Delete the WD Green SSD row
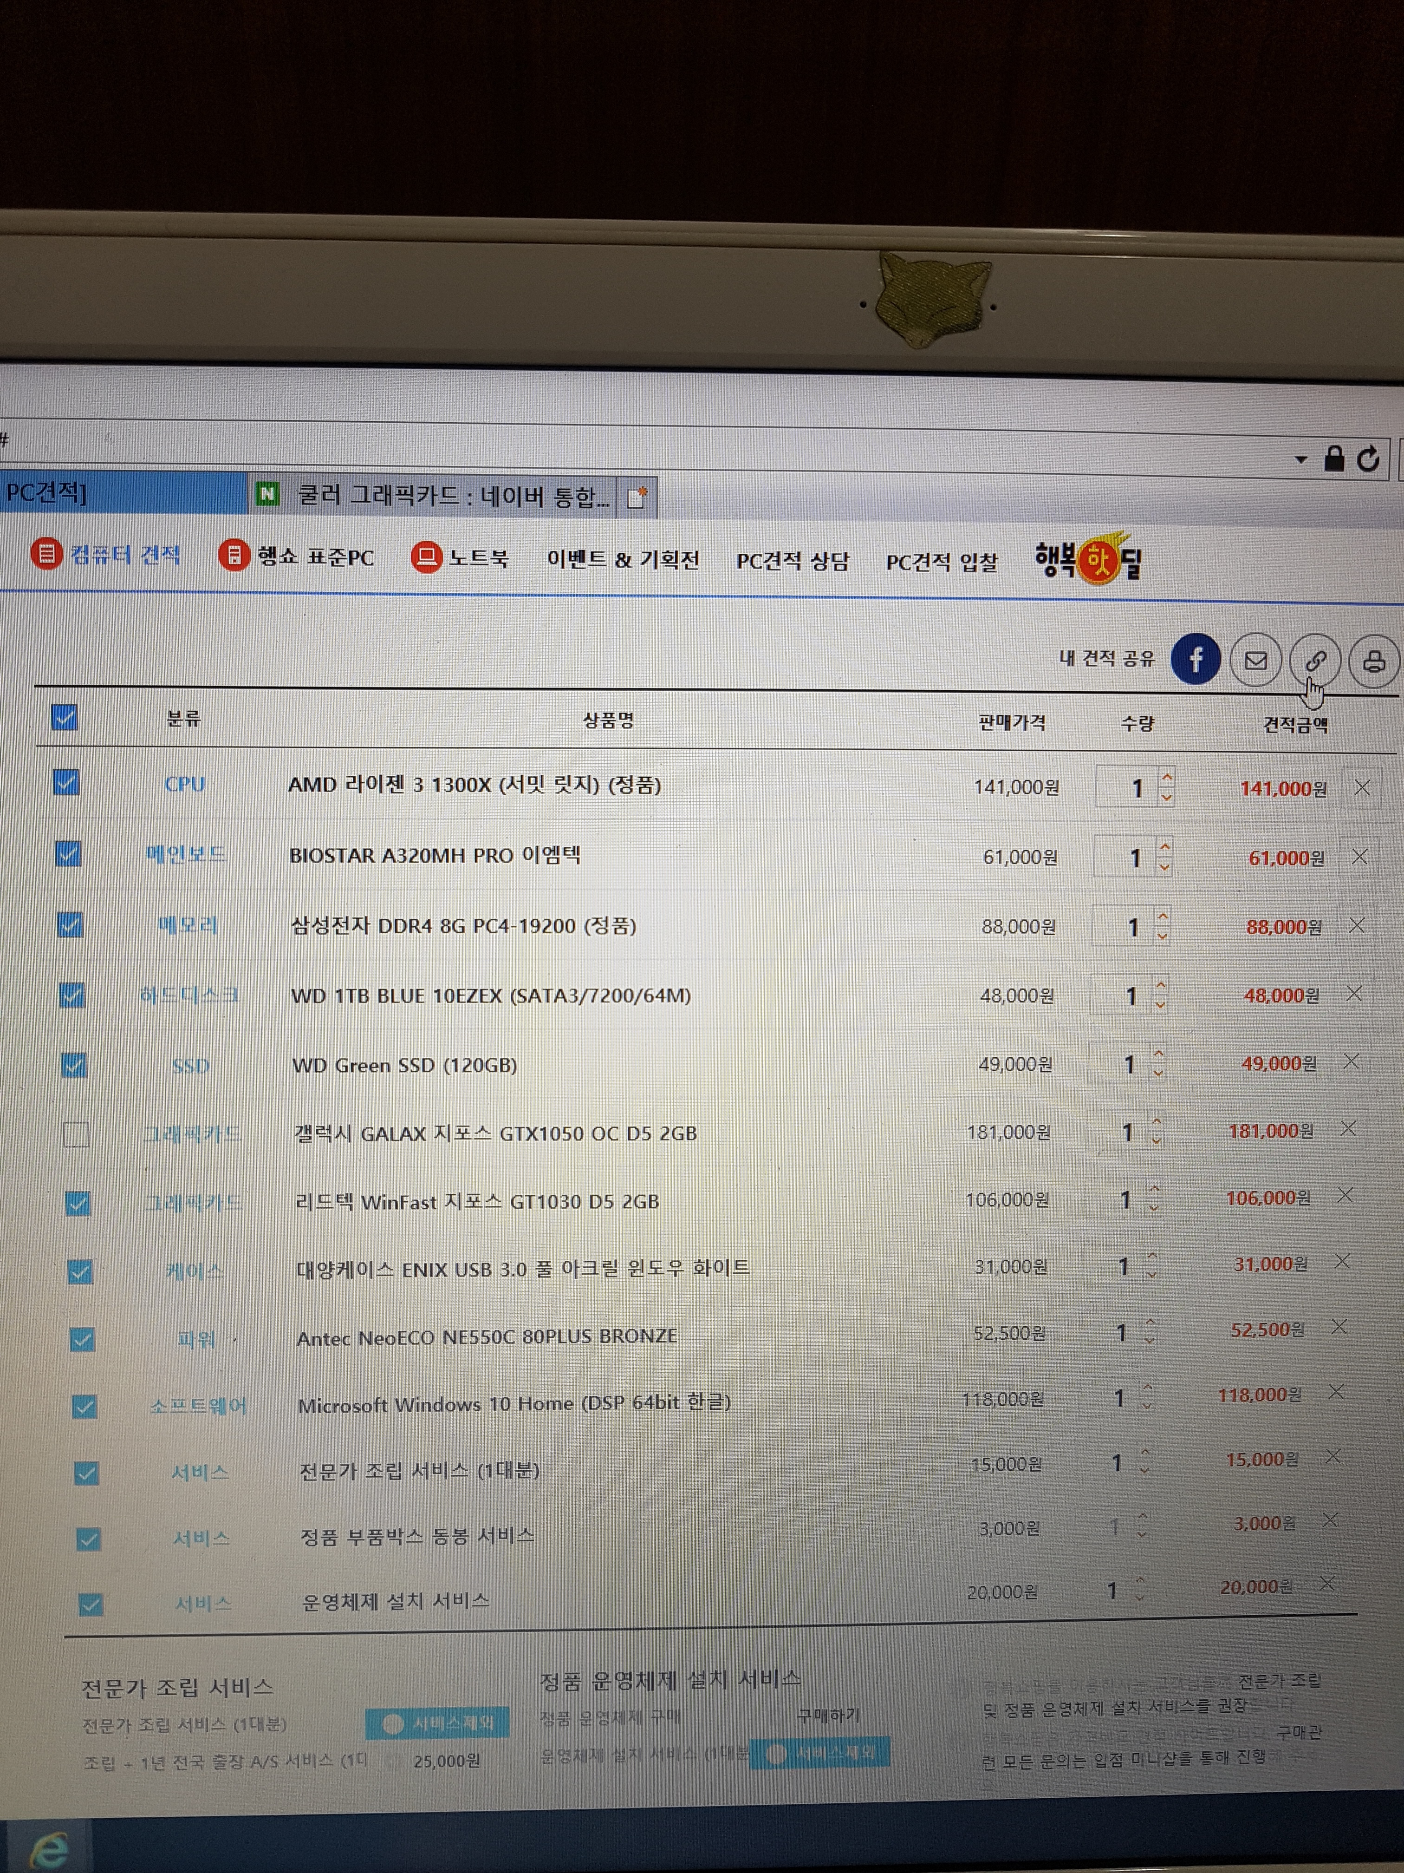Viewport: 1404px width, 1873px height. click(x=1351, y=1061)
